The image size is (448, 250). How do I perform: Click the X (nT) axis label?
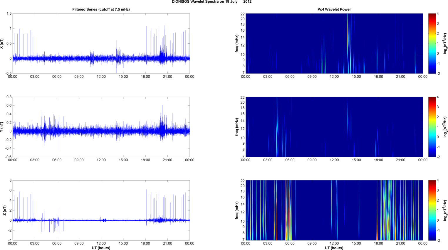pos(2,43)
